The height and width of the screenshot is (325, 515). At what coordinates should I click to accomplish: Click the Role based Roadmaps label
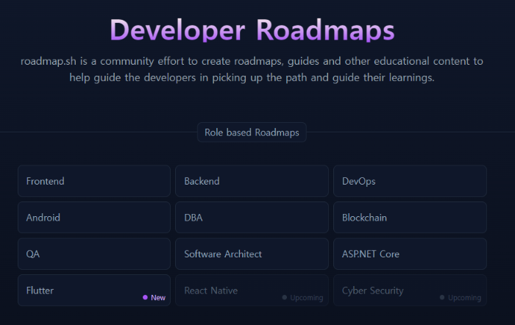tap(252, 132)
